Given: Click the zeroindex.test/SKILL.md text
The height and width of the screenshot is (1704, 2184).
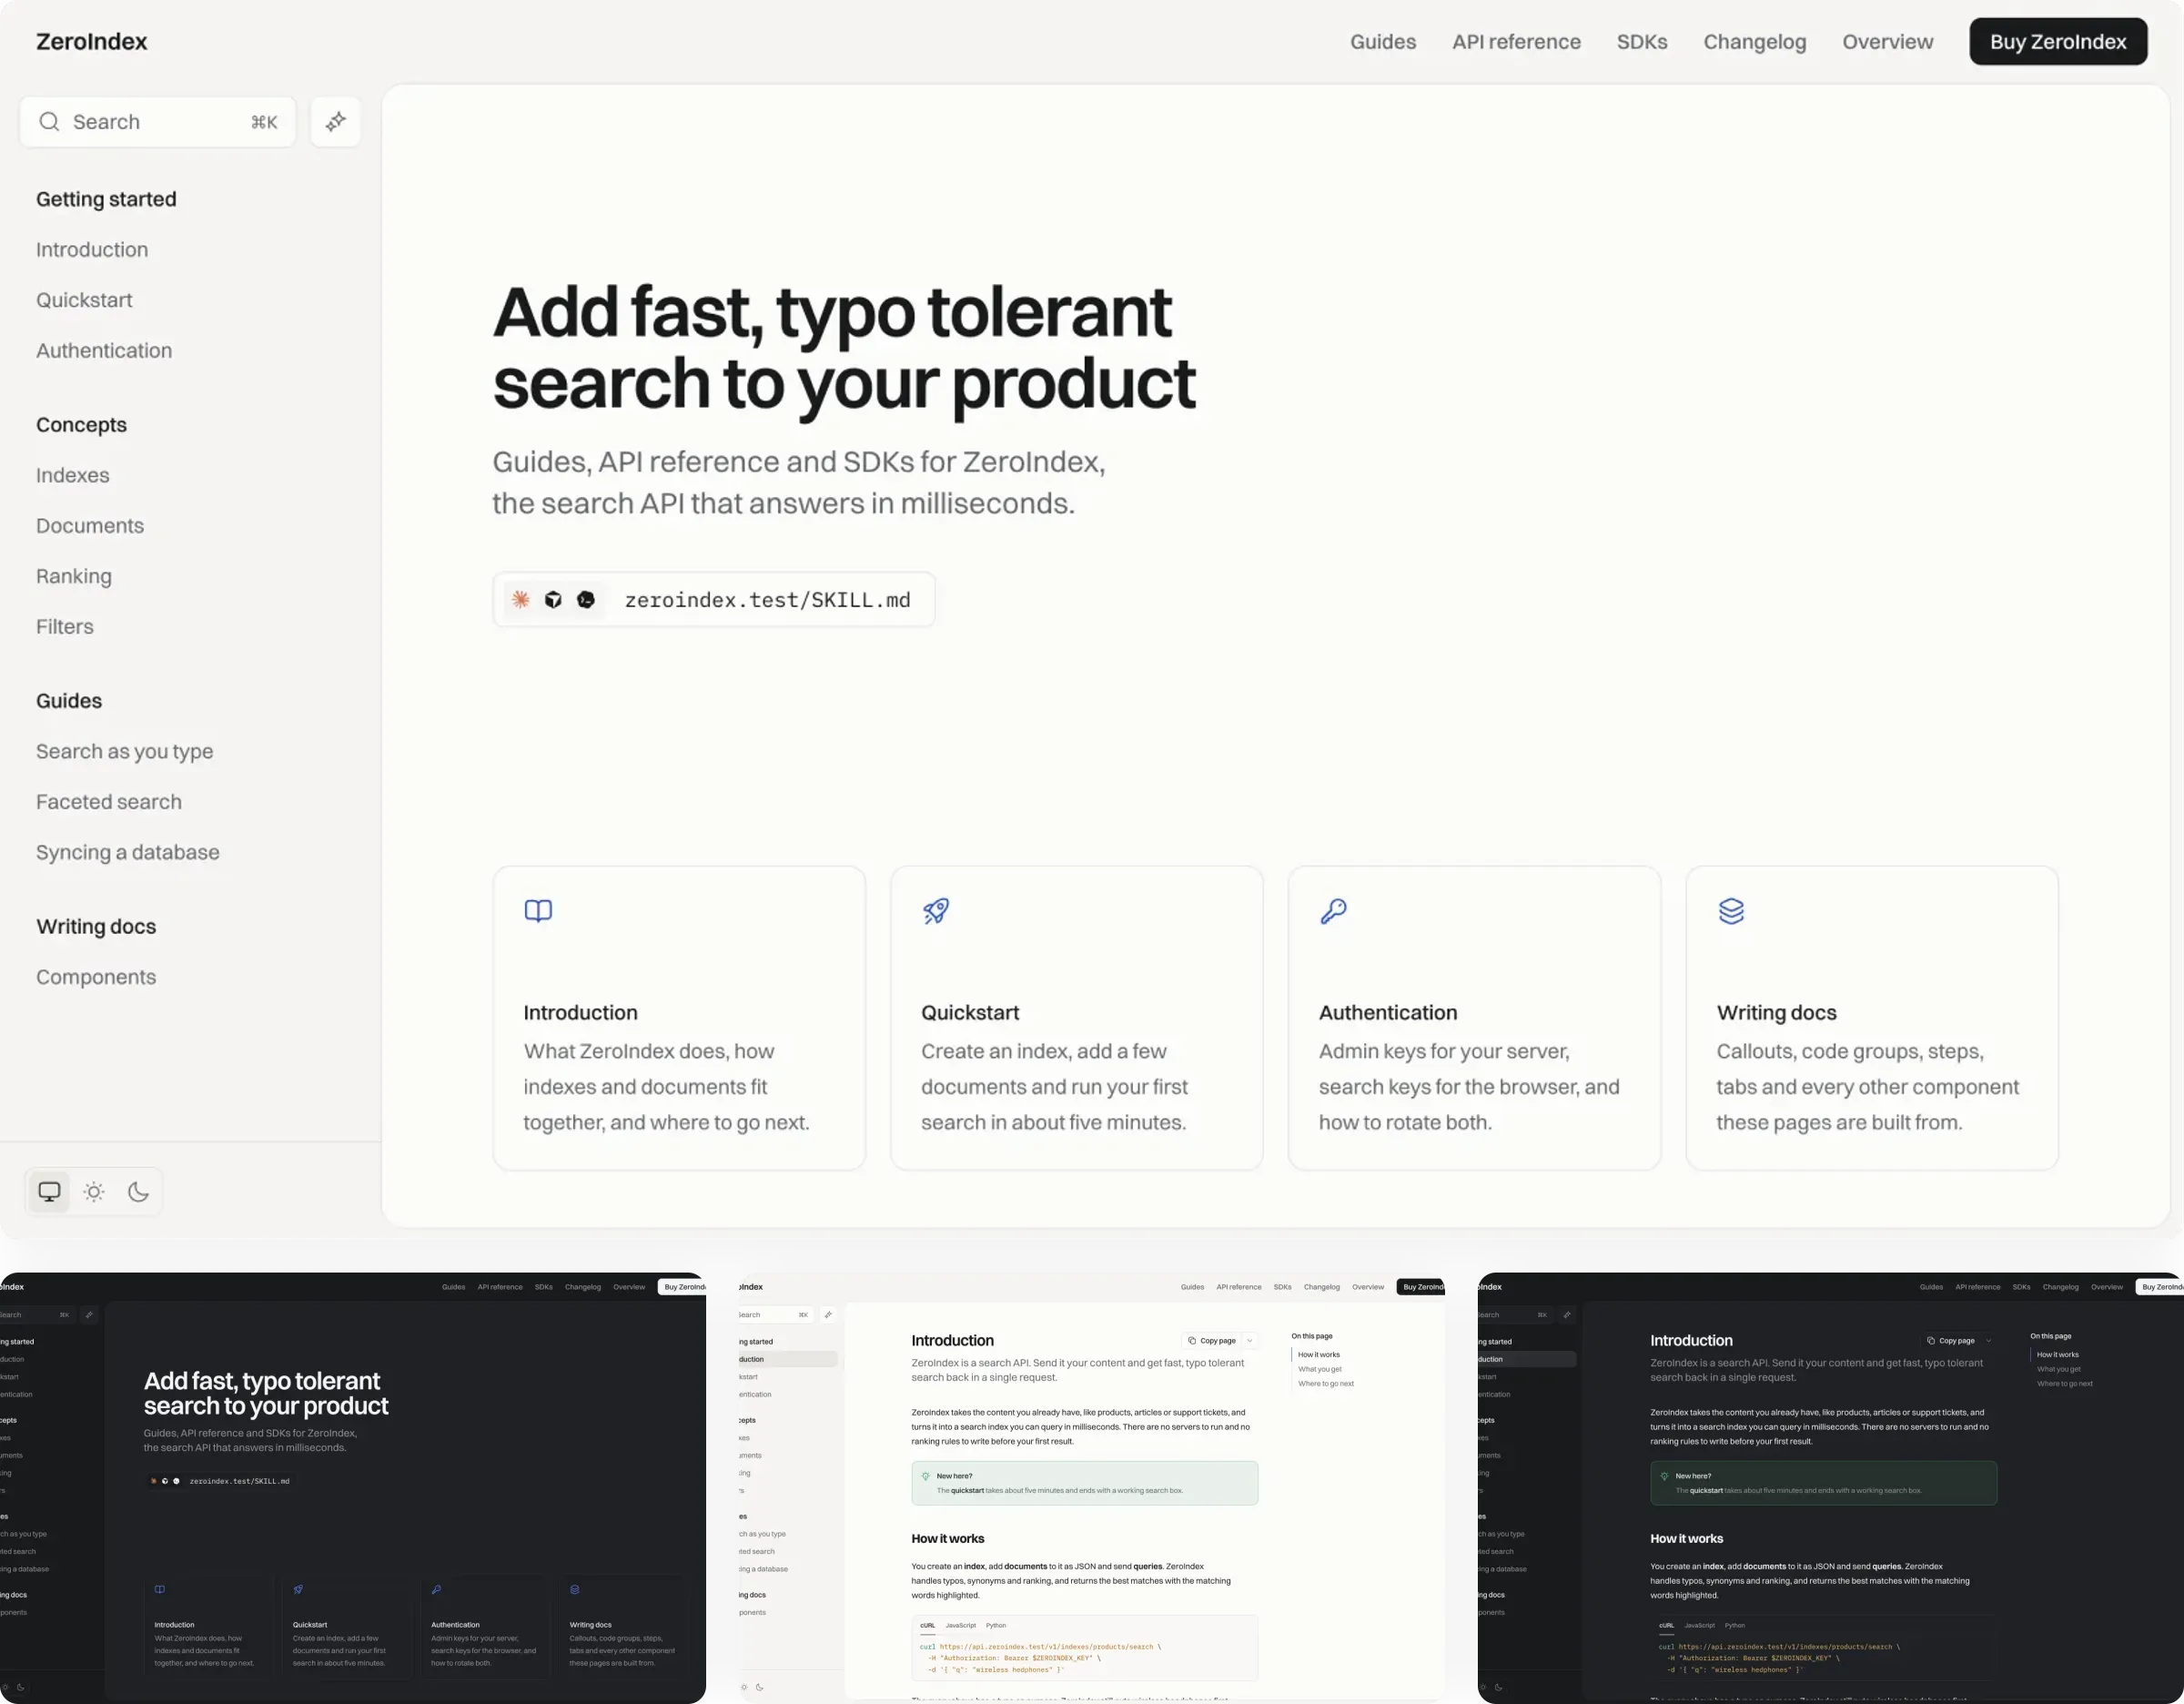Looking at the screenshot, I should (767, 600).
